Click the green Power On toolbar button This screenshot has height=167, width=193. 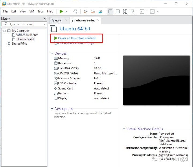click(61, 11)
